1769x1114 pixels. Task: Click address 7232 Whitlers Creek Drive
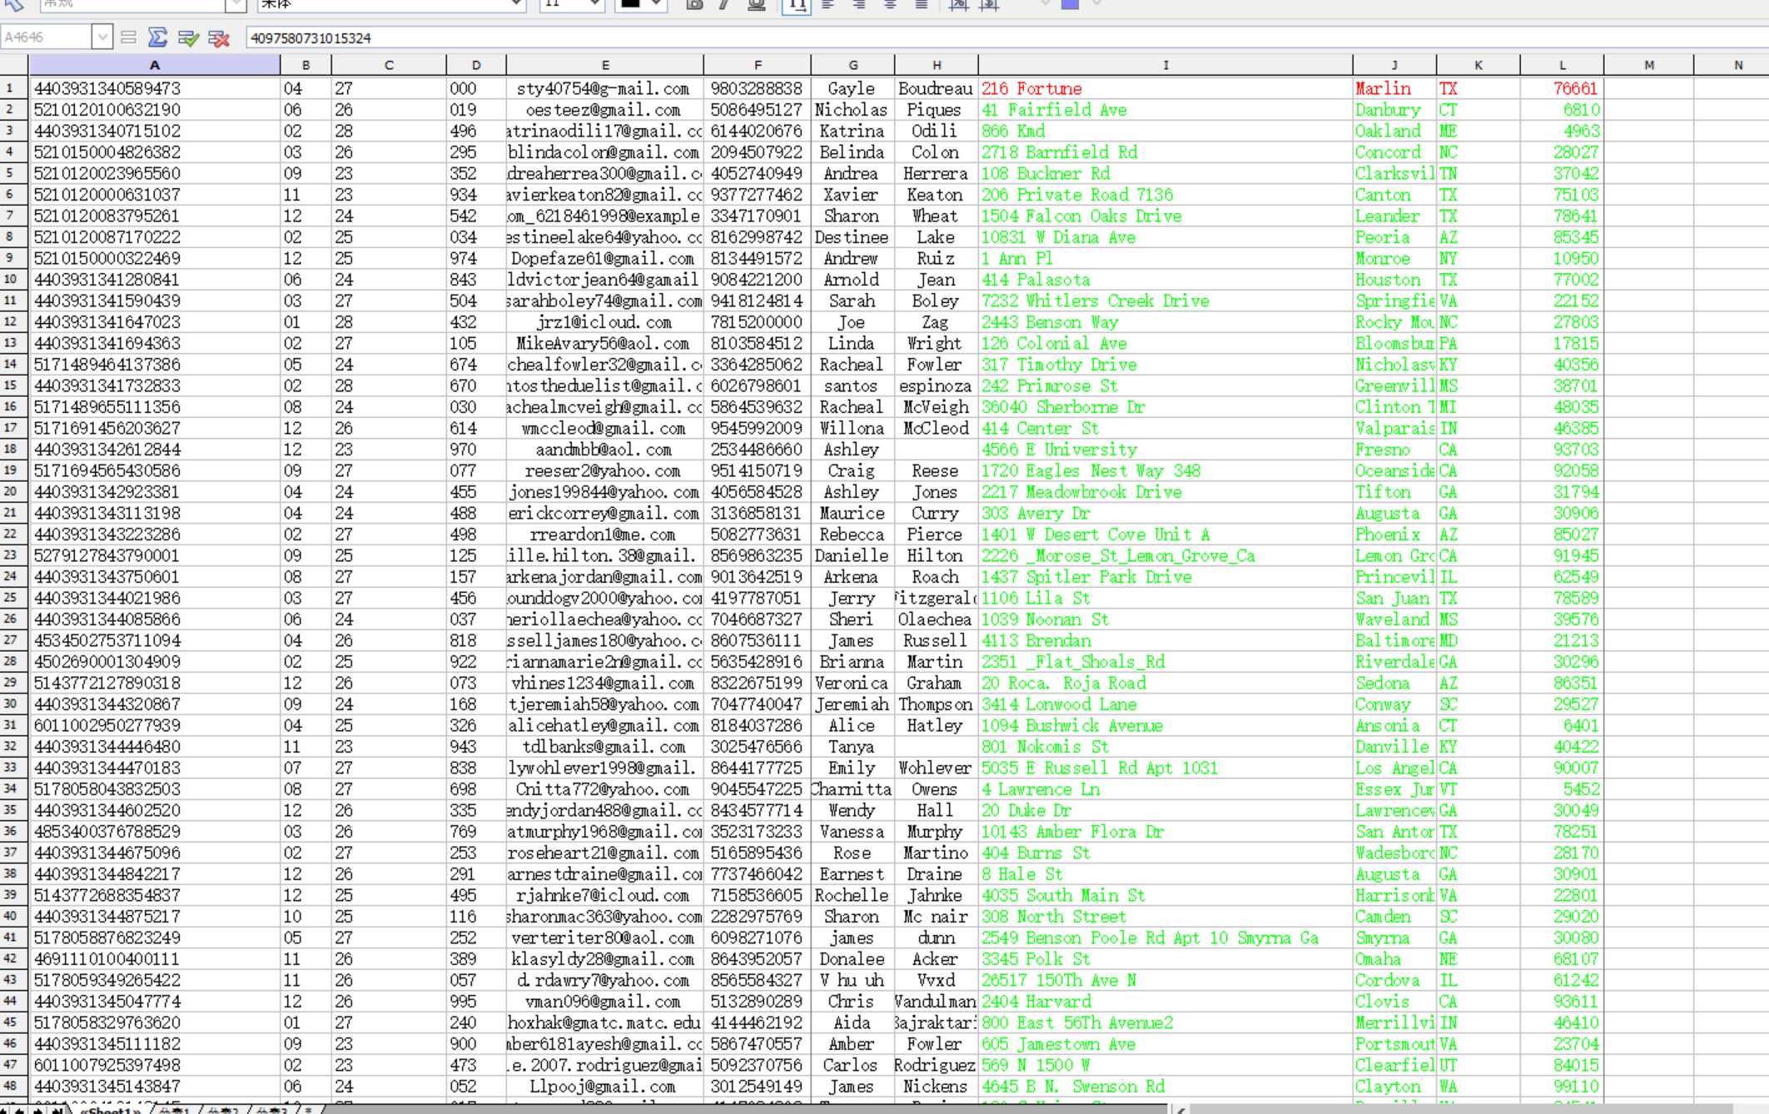(x=1096, y=301)
